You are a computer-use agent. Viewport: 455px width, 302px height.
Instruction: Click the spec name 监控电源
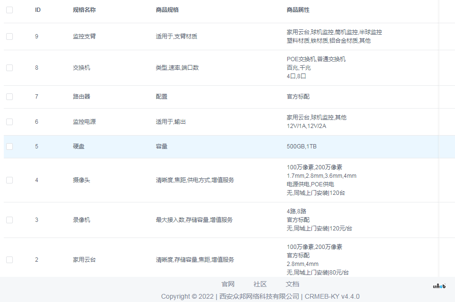84,122
